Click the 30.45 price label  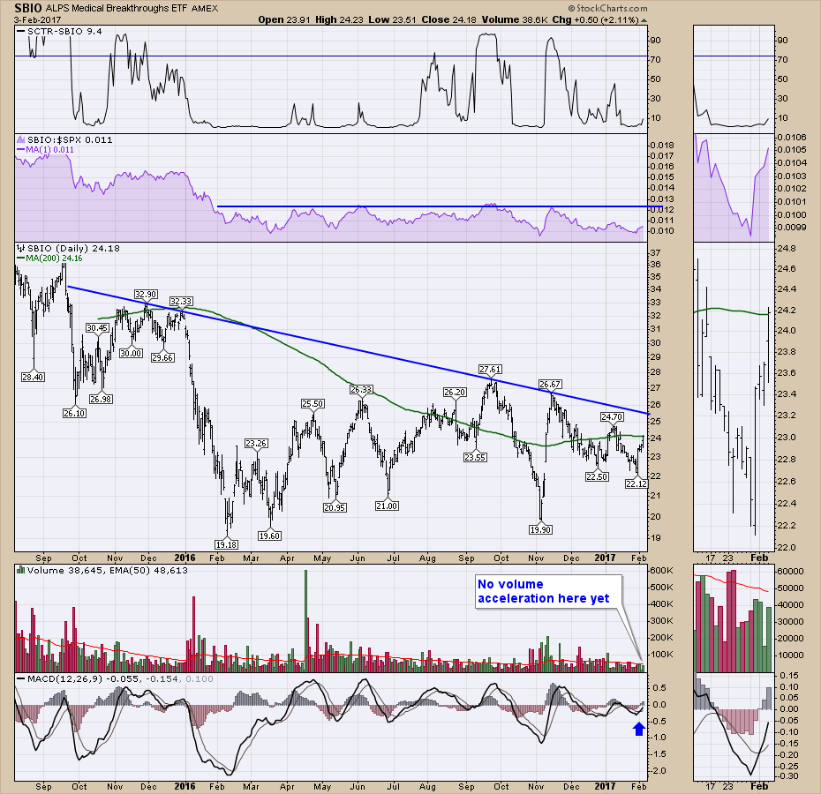pos(97,328)
